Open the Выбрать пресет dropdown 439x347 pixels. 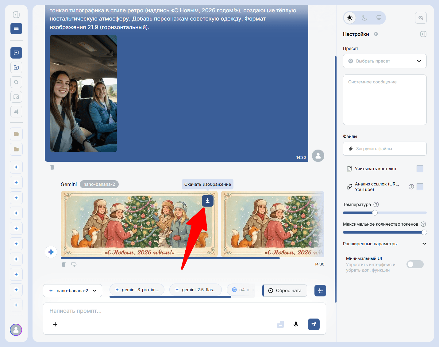tap(384, 61)
